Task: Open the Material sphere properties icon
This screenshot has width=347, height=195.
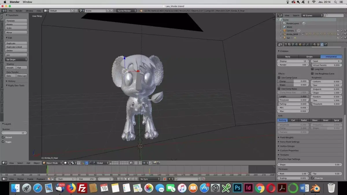Action: click(315, 44)
